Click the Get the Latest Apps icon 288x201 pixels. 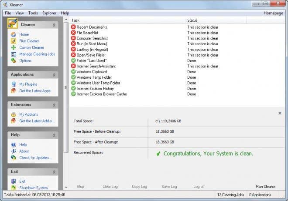pyautogui.click(x=14, y=91)
